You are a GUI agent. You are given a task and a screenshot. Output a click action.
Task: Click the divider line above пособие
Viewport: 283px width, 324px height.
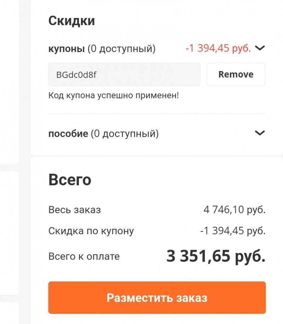[x=157, y=114]
